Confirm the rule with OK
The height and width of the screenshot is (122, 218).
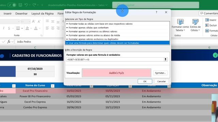pyautogui.click(x=145, y=81)
